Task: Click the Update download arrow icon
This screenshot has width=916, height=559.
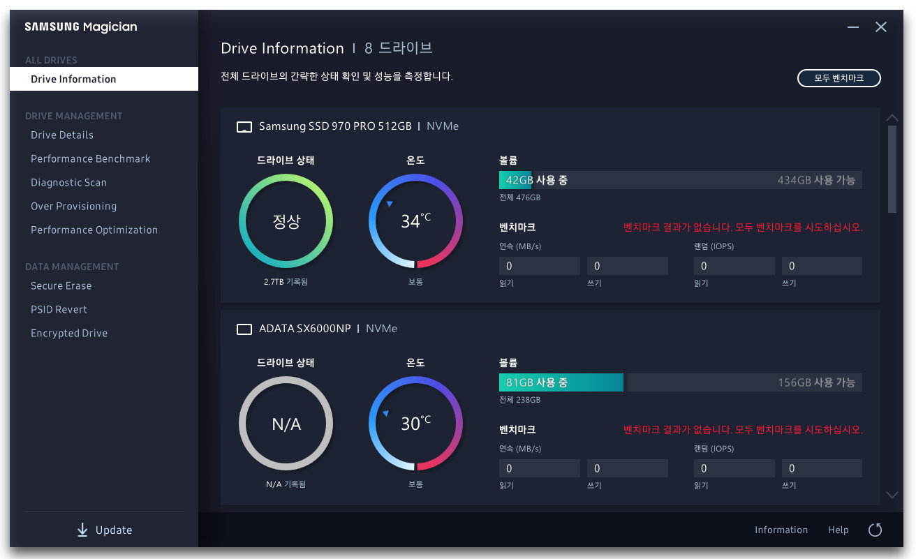Action: [82, 530]
